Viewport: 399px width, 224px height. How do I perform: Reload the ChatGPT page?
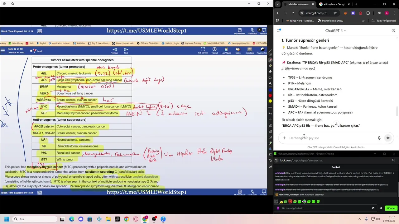tap(293, 13)
